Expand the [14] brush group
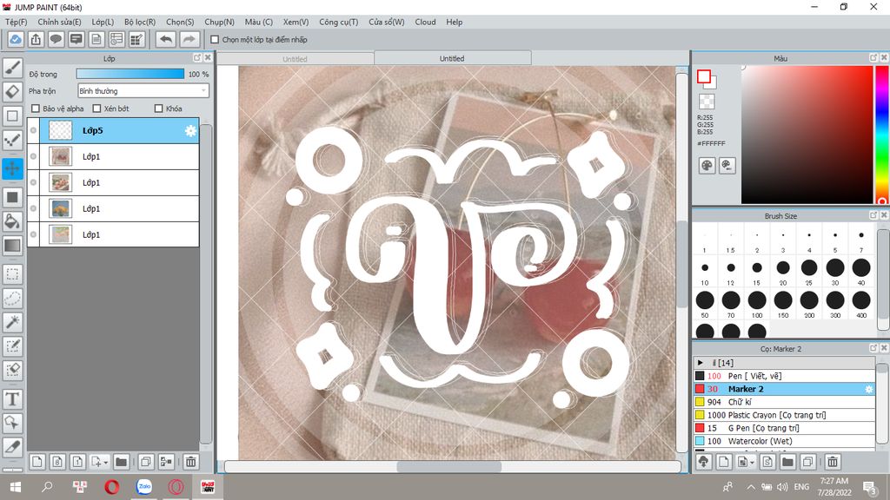Image resolution: width=890 pixels, height=500 pixels. (x=701, y=363)
